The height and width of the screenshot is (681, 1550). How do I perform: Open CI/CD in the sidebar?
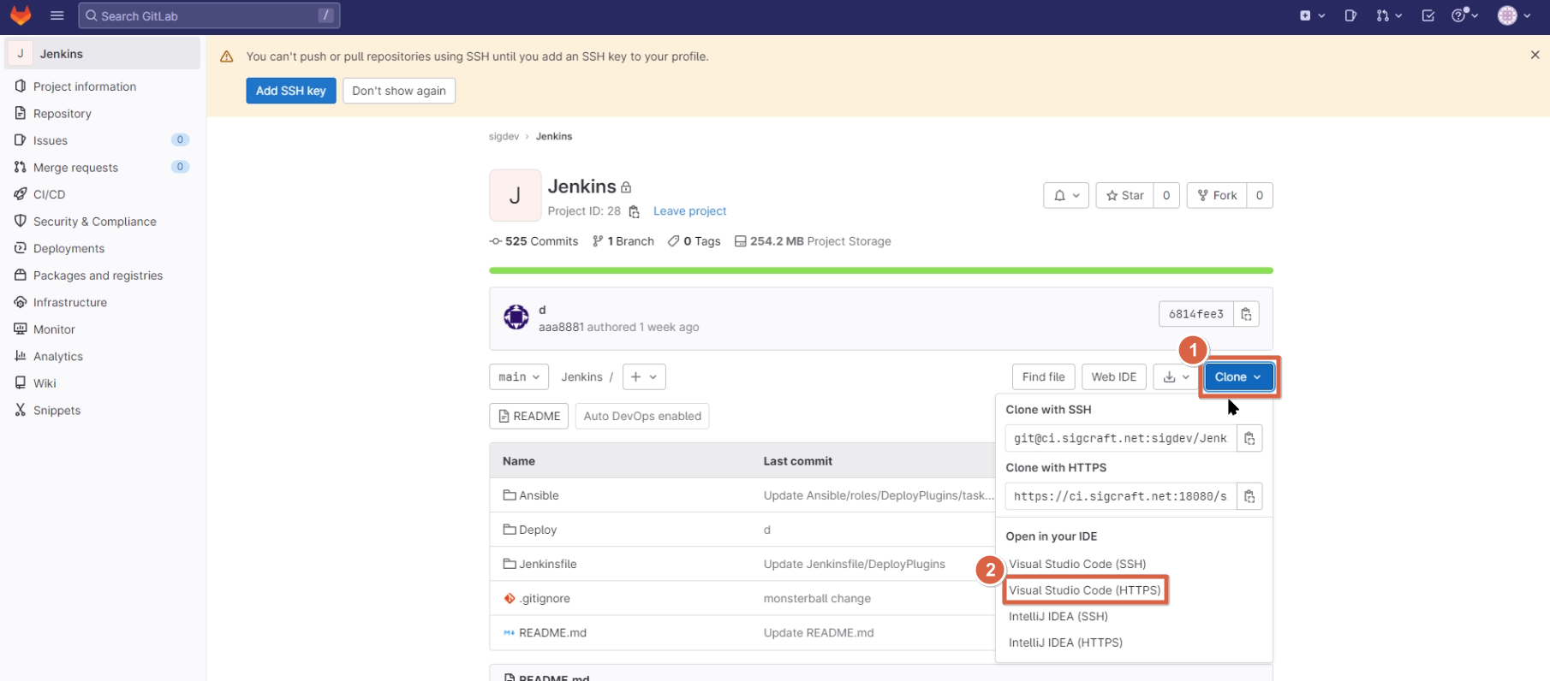pos(49,194)
